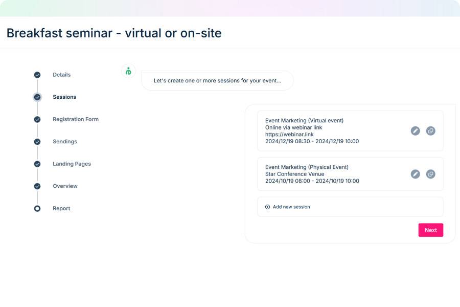Click the Landing Pages step checkmark circle
Screen dimensions: 460x307
37,164
